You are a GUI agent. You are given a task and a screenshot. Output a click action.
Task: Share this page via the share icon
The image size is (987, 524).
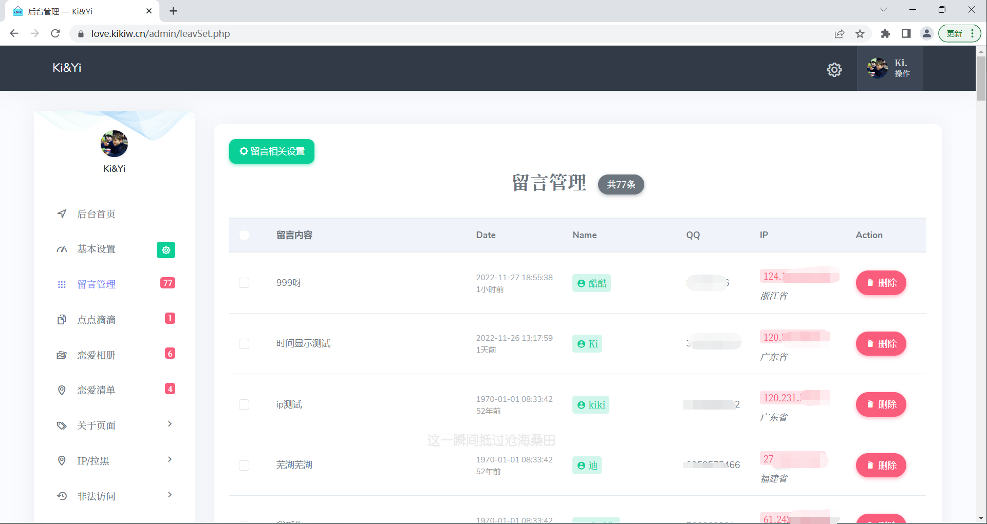[x=839, y=34]
